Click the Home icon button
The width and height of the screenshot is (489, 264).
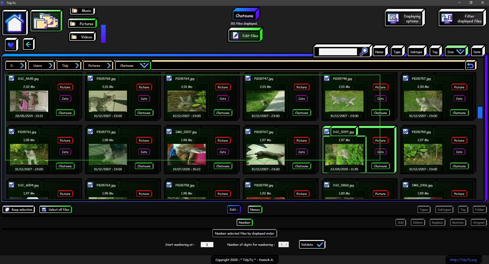[15, 22]
